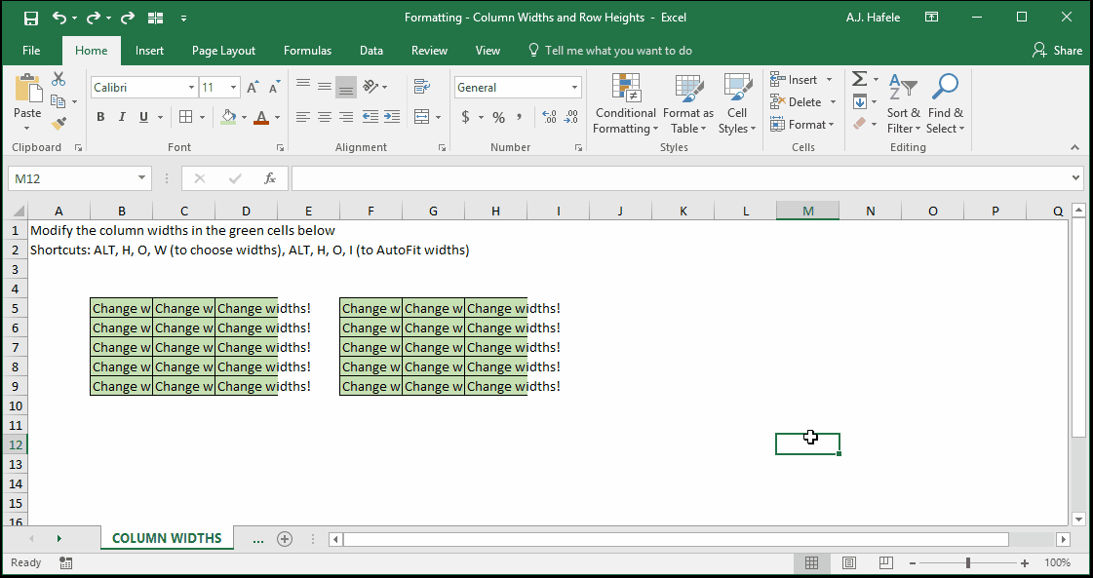1093x578 pixels.
Task: Click the Share button
Action: (1058, 51)
